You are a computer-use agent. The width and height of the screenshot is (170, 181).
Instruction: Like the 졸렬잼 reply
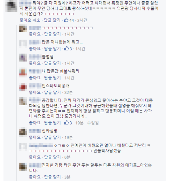point(35,63)
